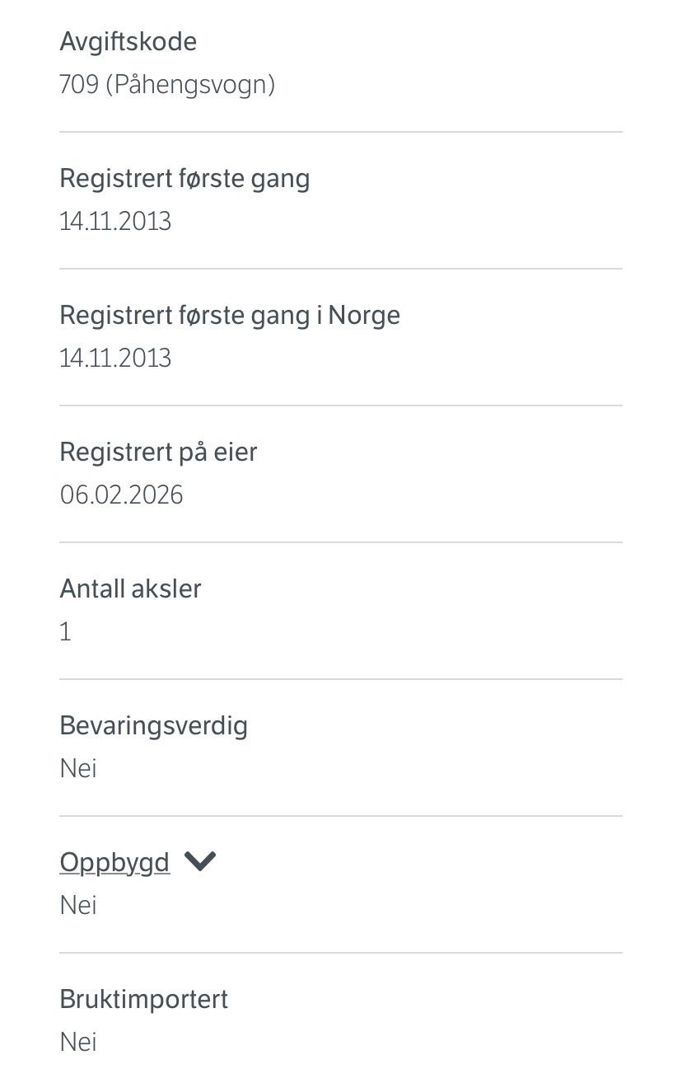Select the value 1 under Antall aksler
Viewport: 682px width, 1083px height.
click(x=66, y=631)
